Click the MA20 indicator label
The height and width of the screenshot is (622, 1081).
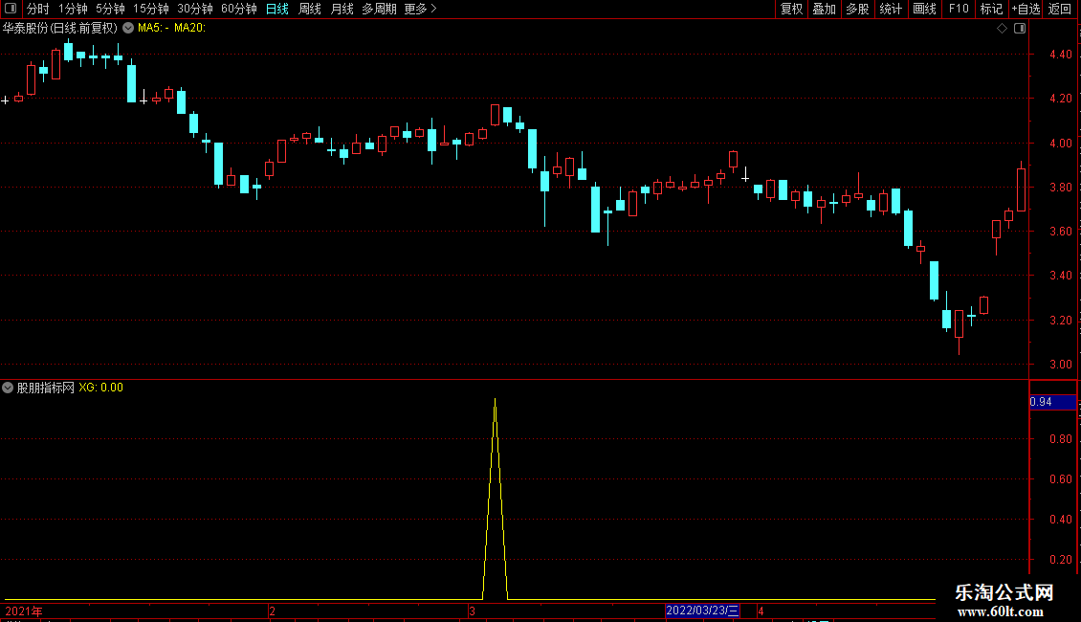(x=189, y=29)
